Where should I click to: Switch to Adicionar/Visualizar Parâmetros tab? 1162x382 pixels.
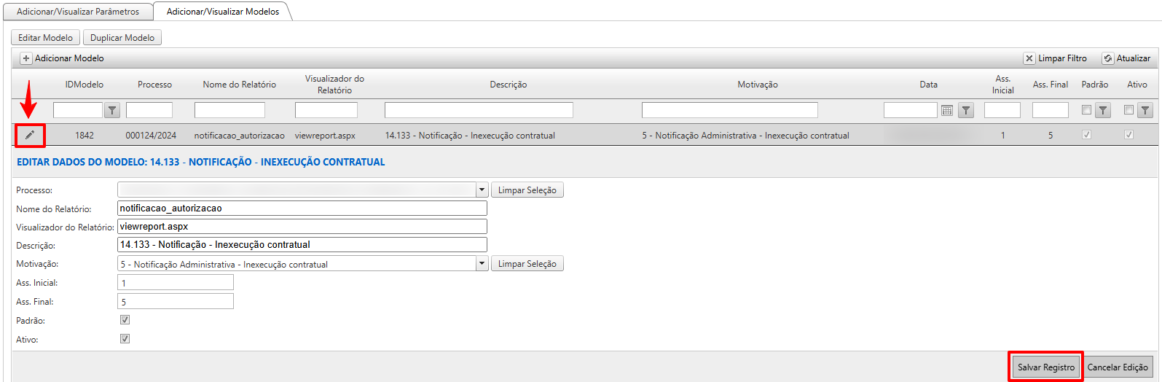(x=78, y=12)
